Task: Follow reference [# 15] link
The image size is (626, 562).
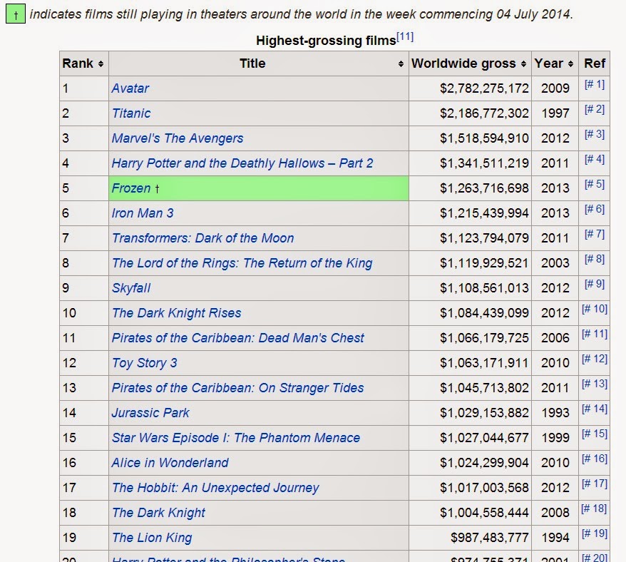Action: 595,434
